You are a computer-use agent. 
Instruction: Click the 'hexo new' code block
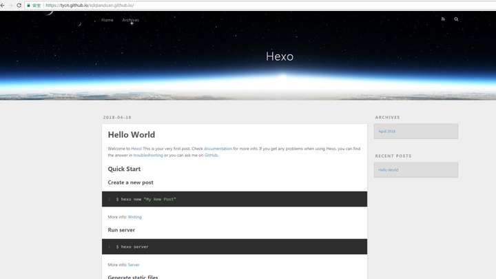click(234, 199)
